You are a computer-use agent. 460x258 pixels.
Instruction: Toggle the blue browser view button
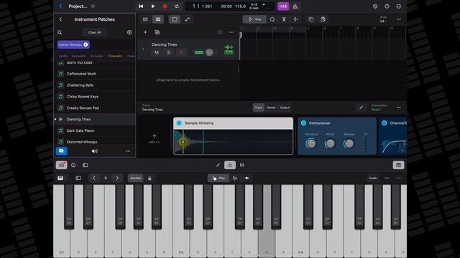[62, 151]
